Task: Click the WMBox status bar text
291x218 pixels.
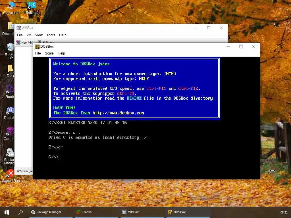Action: [x=25, y=171]
